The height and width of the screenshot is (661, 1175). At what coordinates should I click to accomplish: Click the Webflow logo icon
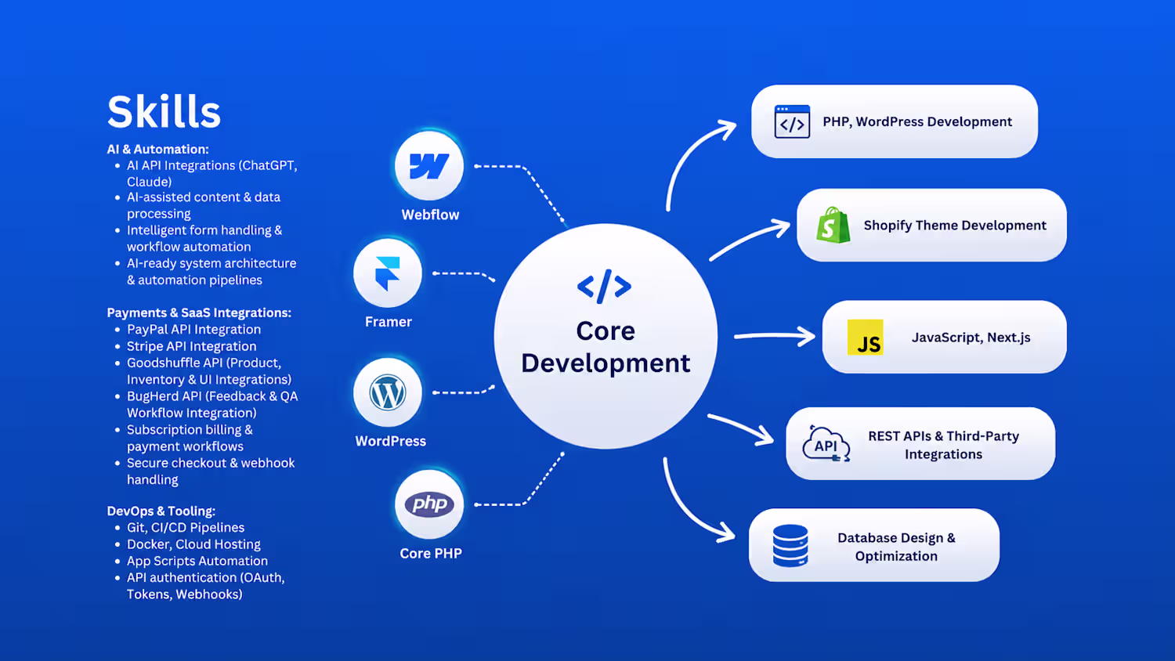tap(429, 166)
